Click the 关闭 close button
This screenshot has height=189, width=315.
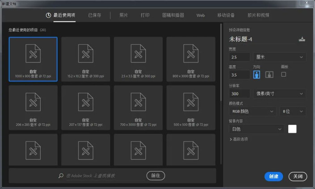coord(298,176)
